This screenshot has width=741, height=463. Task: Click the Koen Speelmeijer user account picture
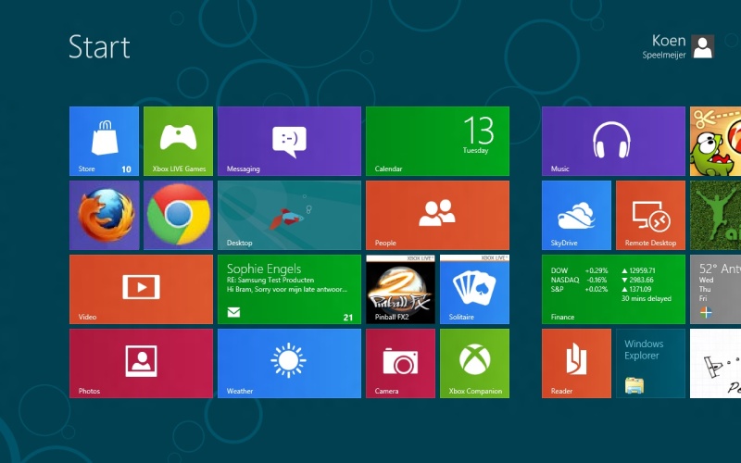pyautogui.click(x=703, y=46)
